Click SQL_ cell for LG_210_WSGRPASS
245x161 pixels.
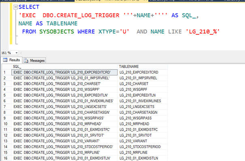pos(64,118)
